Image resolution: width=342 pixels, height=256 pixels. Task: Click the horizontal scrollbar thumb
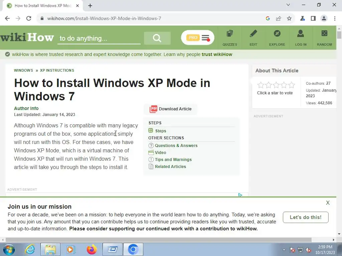pos(159,240)
